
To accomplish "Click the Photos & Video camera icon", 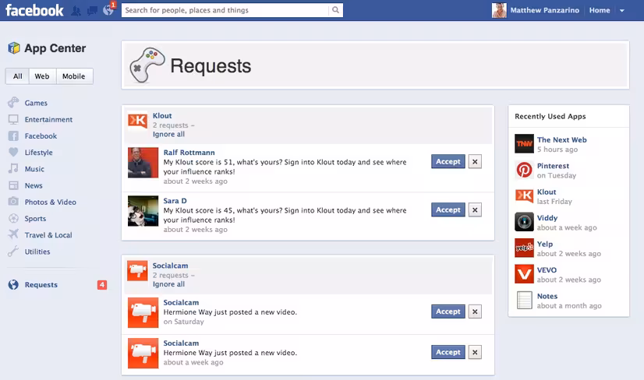I will 13,202.
